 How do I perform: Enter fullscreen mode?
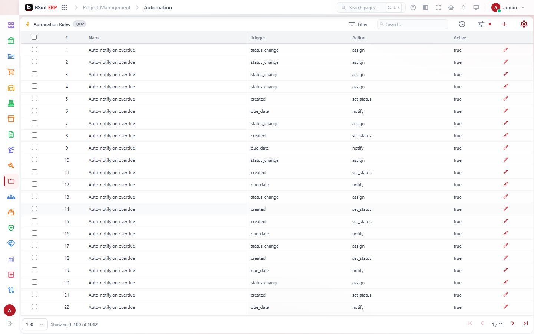[x=438, y=7]
